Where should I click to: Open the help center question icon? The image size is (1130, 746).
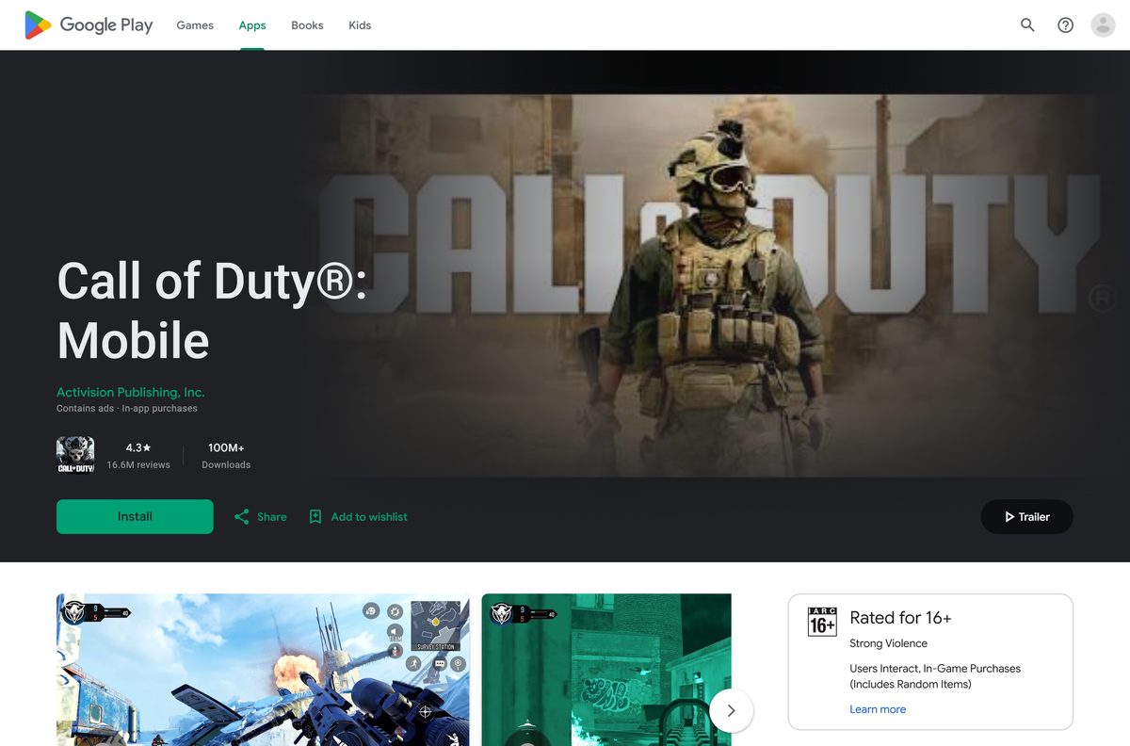1065,25
